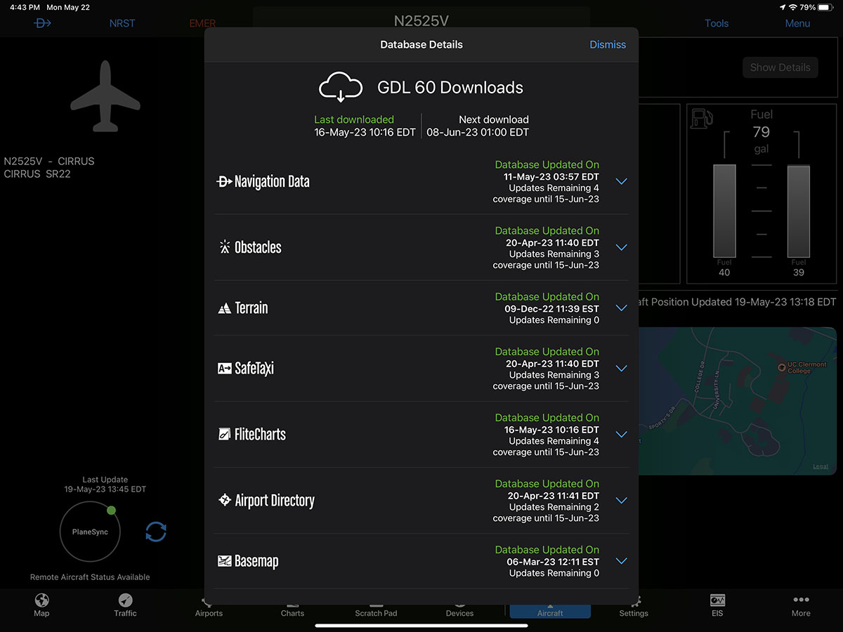The image size is (843, 632).
Task: Dismiss the Database Details dialog
Action: pos(608,44)
